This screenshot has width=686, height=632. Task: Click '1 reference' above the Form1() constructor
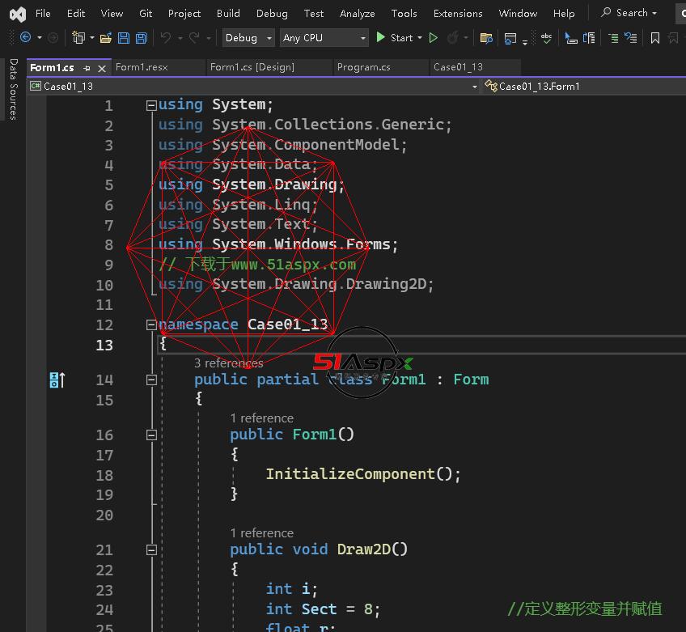point(261,418)
